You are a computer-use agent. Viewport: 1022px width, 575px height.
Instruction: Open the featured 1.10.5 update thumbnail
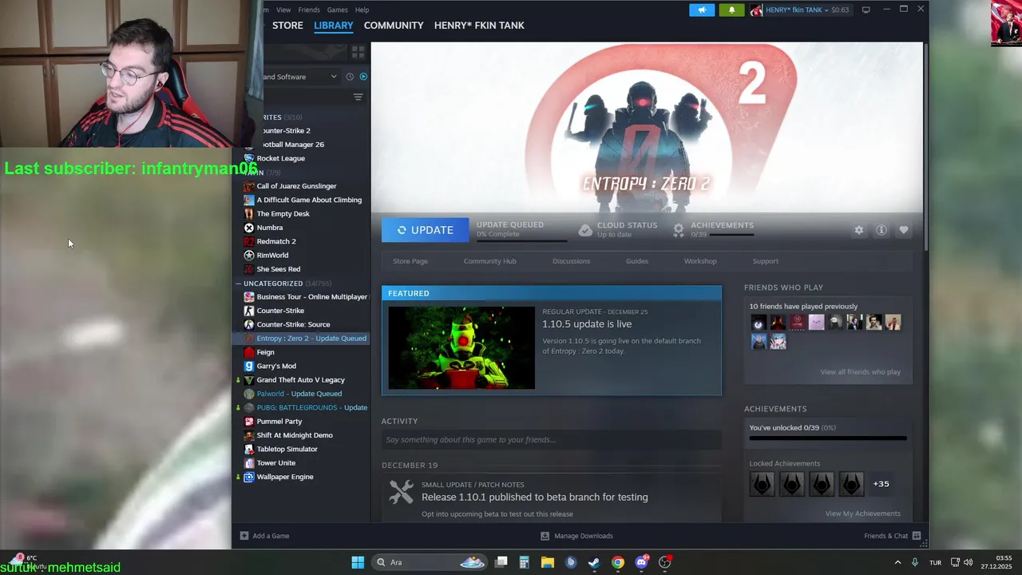461,348
